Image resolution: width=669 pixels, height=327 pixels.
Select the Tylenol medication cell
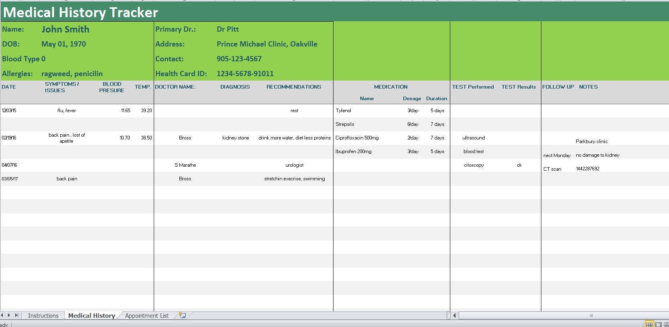[344, 111]
